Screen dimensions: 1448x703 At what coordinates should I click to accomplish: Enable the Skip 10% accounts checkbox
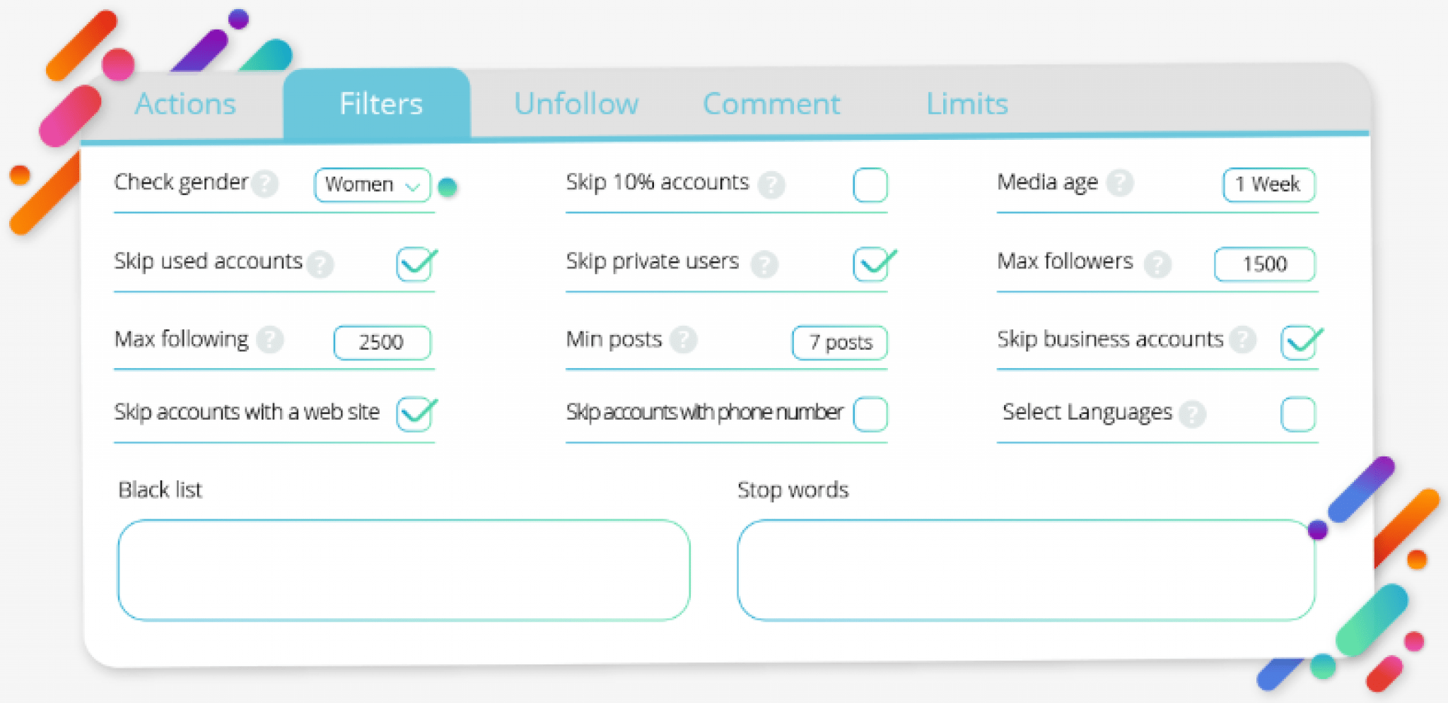tap(870, 185)
